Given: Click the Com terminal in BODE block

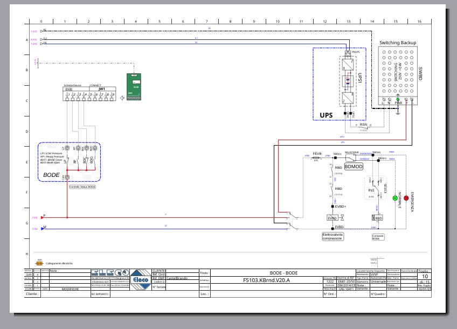Looking at the screenshot, I should pyautogui.click(x=68, y=177).
